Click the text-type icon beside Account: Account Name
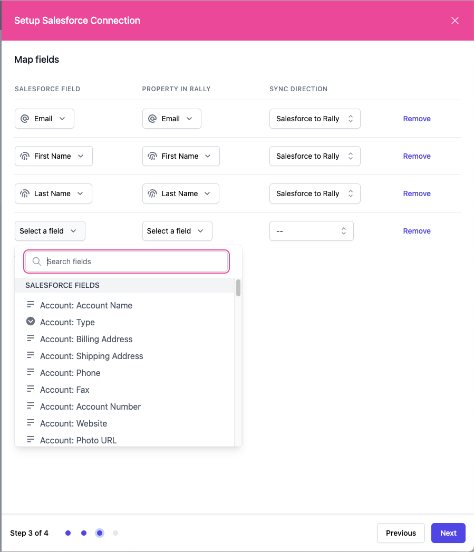The width and height of the screenshot is (474, 552). tap(31, 304)
